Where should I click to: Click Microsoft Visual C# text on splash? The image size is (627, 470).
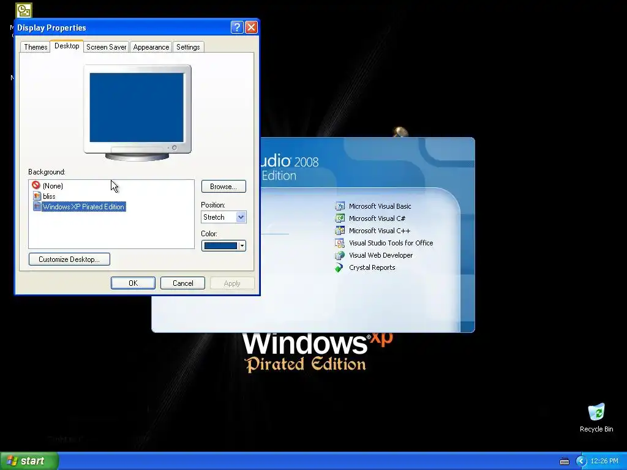coord(377,218)
